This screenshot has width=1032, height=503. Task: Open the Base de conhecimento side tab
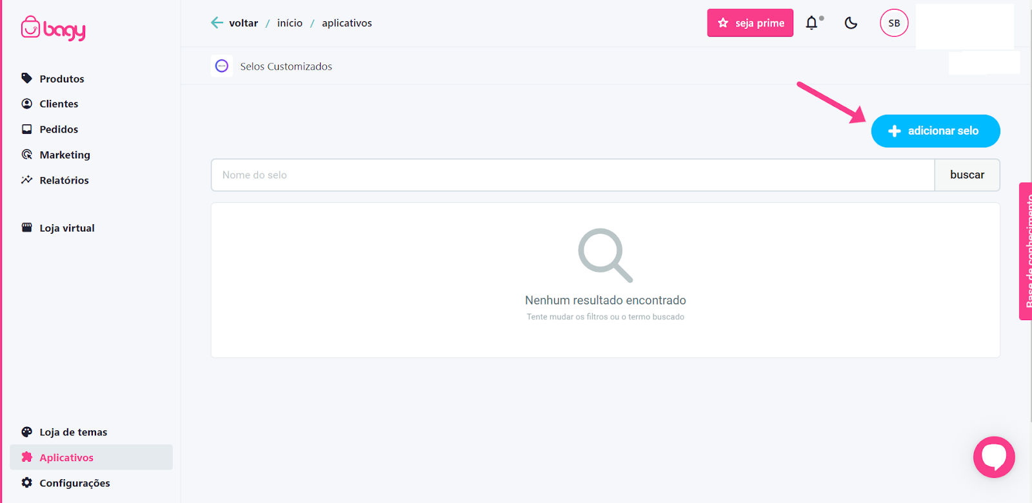pos(1026,251)
